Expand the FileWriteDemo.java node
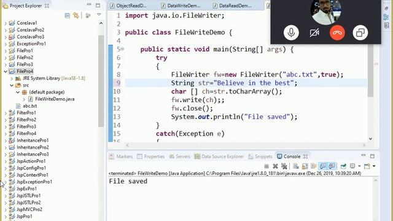Screen dimensions: 393x221 point(24,99)
